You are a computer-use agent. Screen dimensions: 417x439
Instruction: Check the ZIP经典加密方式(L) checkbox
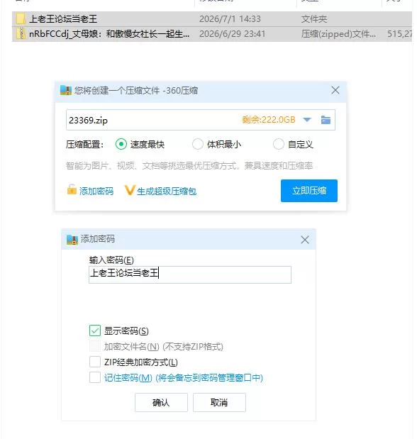pos(95,362)
